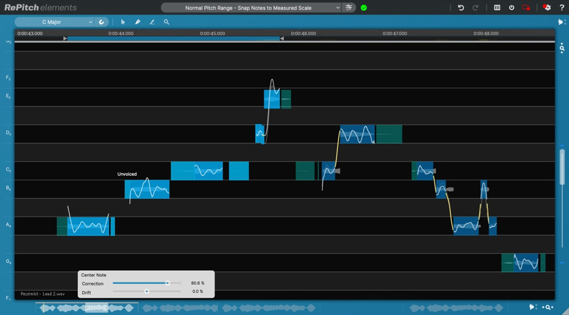569x315 pixels.
Task: Open the help question mark
Action: (x=562, y=7)
